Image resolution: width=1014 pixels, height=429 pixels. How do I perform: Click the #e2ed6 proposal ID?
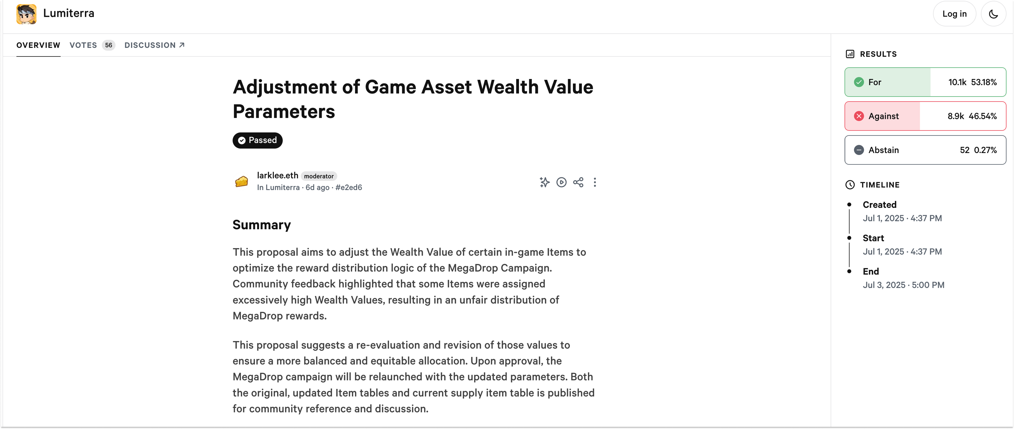tap(348, 188)
